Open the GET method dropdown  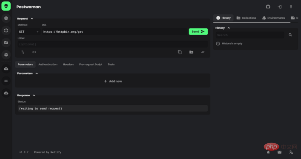[29, 31]
